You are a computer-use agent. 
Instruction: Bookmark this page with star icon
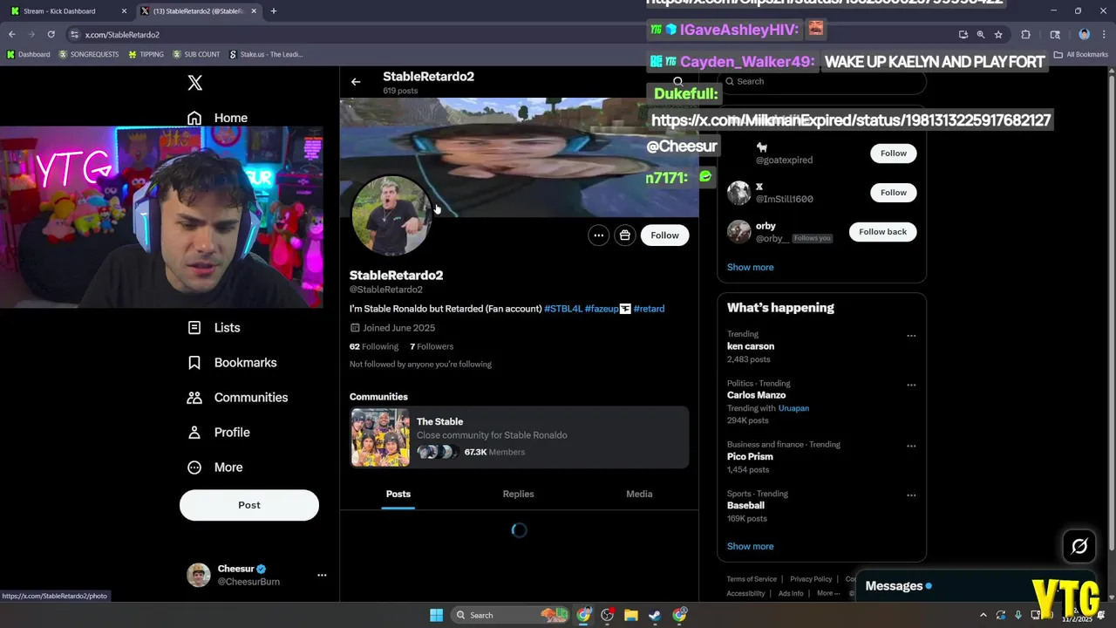998,34
